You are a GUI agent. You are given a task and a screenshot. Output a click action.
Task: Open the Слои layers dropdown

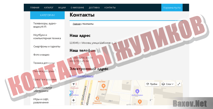168,84
